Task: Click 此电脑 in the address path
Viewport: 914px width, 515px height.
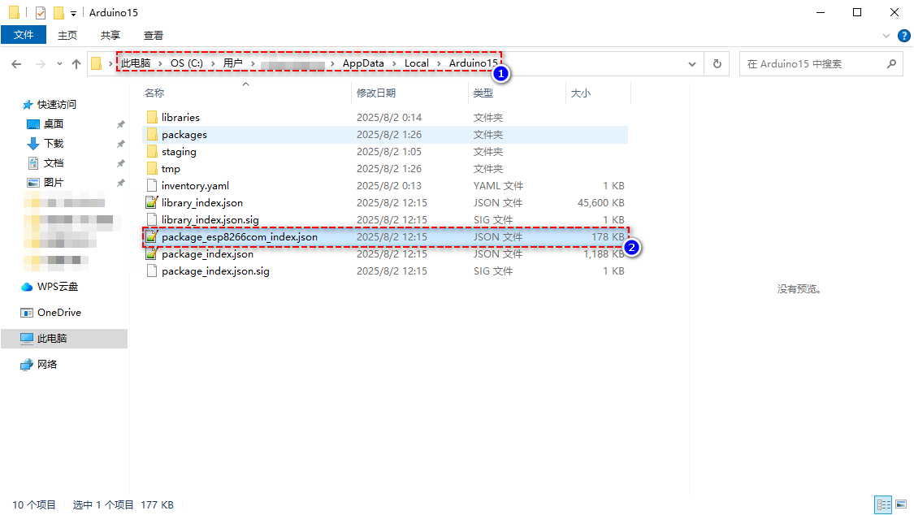Action: click(136, 63)
